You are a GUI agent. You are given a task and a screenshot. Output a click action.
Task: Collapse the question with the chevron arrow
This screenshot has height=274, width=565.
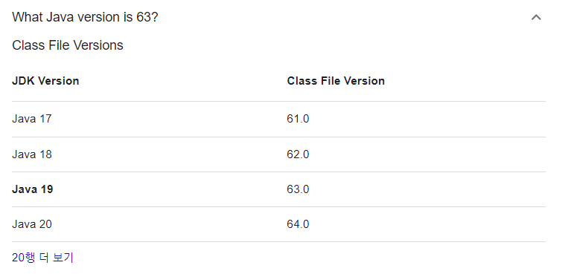(x=536, y=17)
